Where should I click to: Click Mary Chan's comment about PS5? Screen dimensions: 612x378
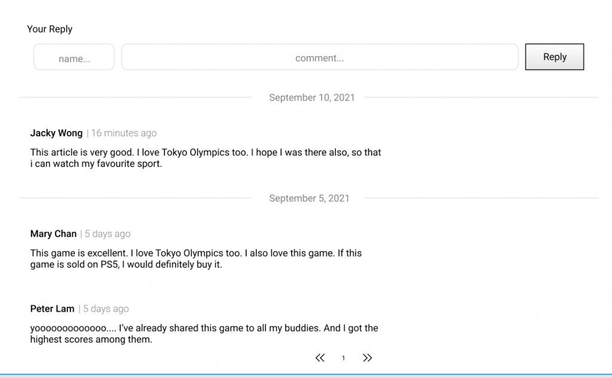click(196, 258)
